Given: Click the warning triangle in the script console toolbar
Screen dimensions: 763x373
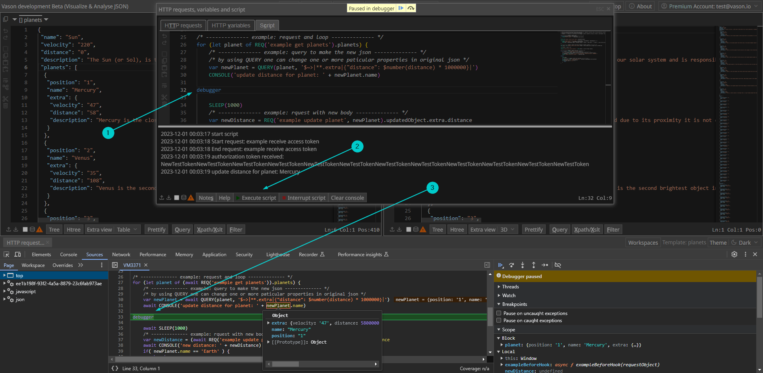Looking at the screenshot, I should [x=191, y=197].
